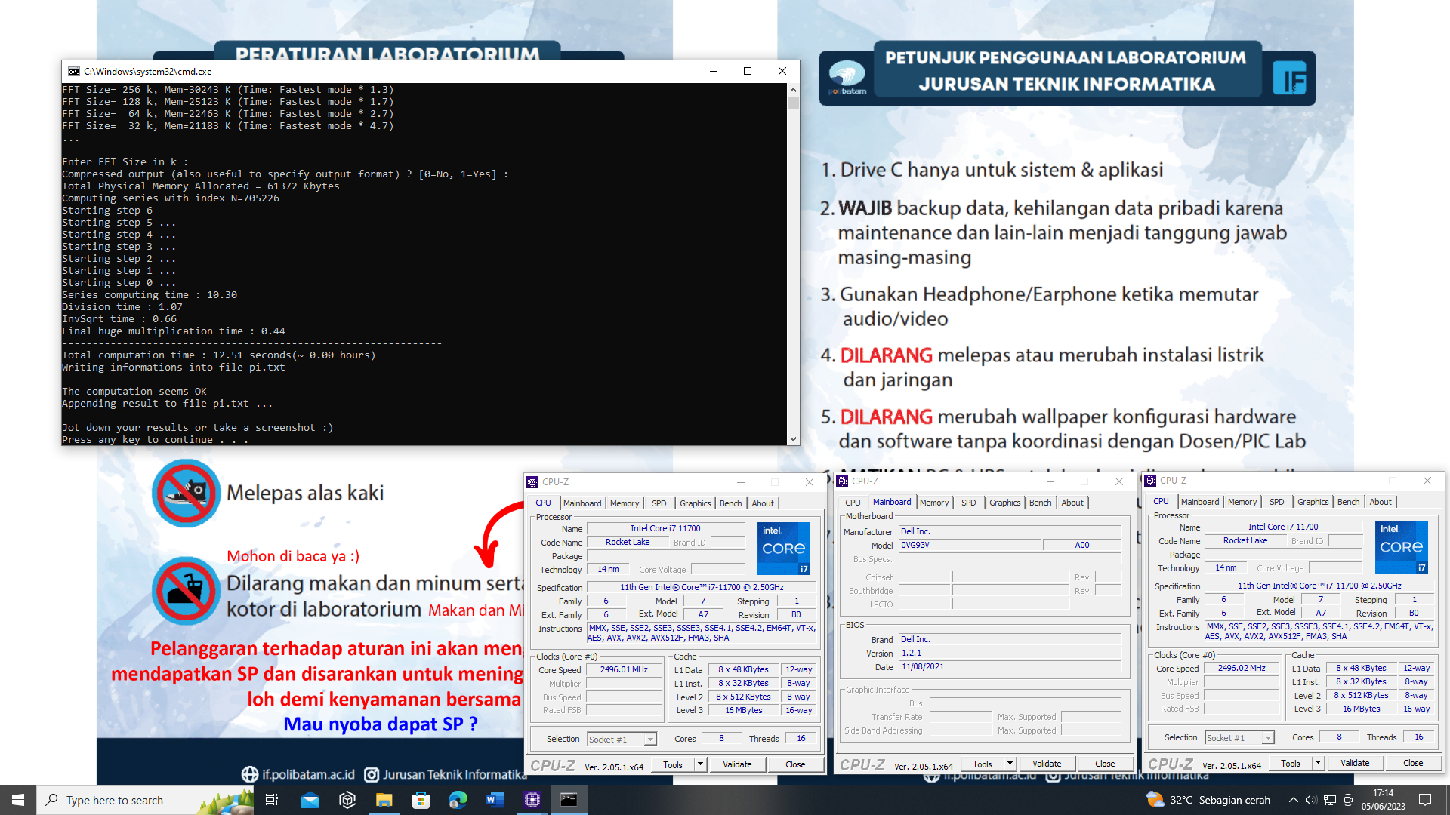Click the Command Prompt taskbar icon
This screenshot has width=1450, height=815.
pos(569,800)
